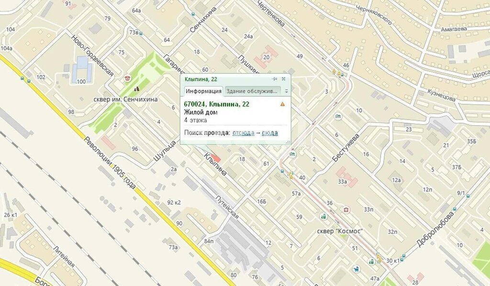Click the baby stroller shop icon
This screenshot has height=286, width=490.
[356, 269]
